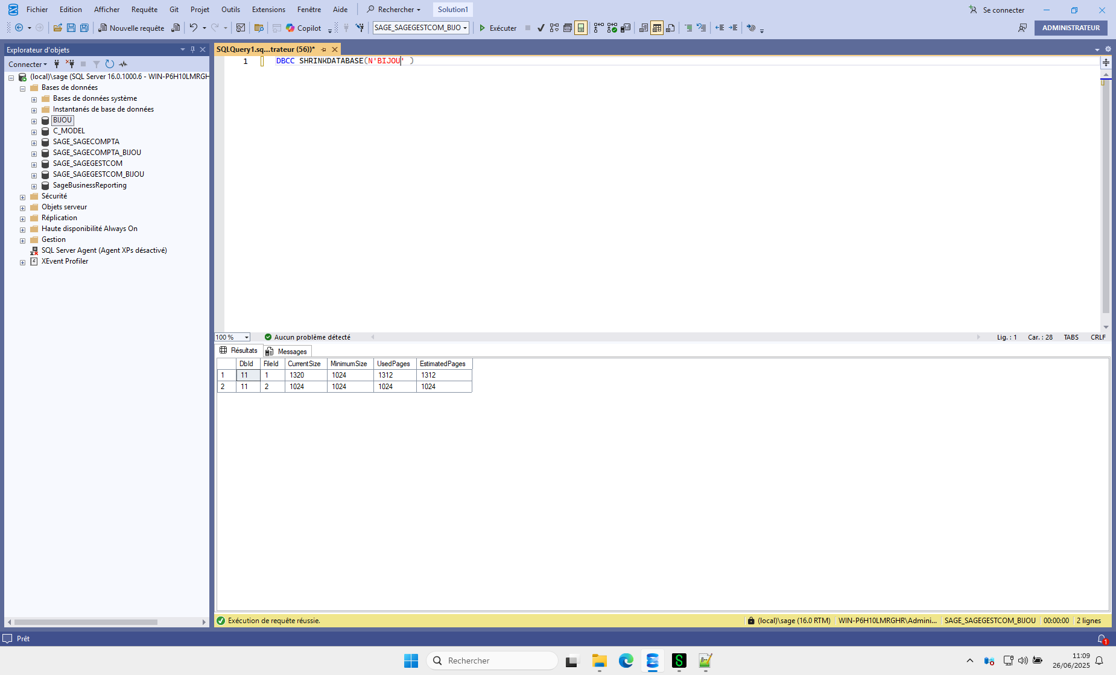Click the Windows taskbar Rechercher search box
The width and height of the screenshot is (1116, 675).
coord(492,661)
